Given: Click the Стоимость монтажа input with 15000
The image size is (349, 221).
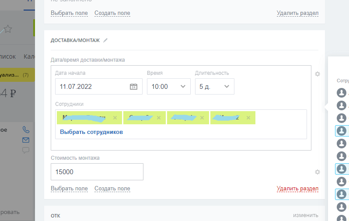Looking at the screenshot, I should point(97,172).
